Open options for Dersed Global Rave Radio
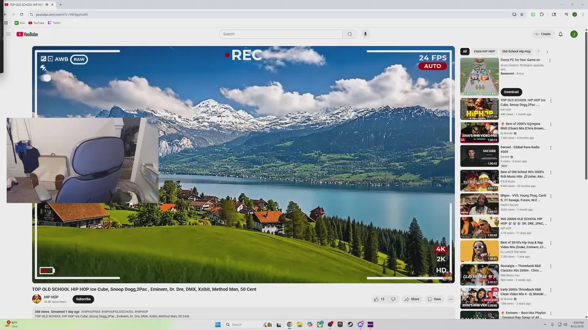 [x=550, y=148]
